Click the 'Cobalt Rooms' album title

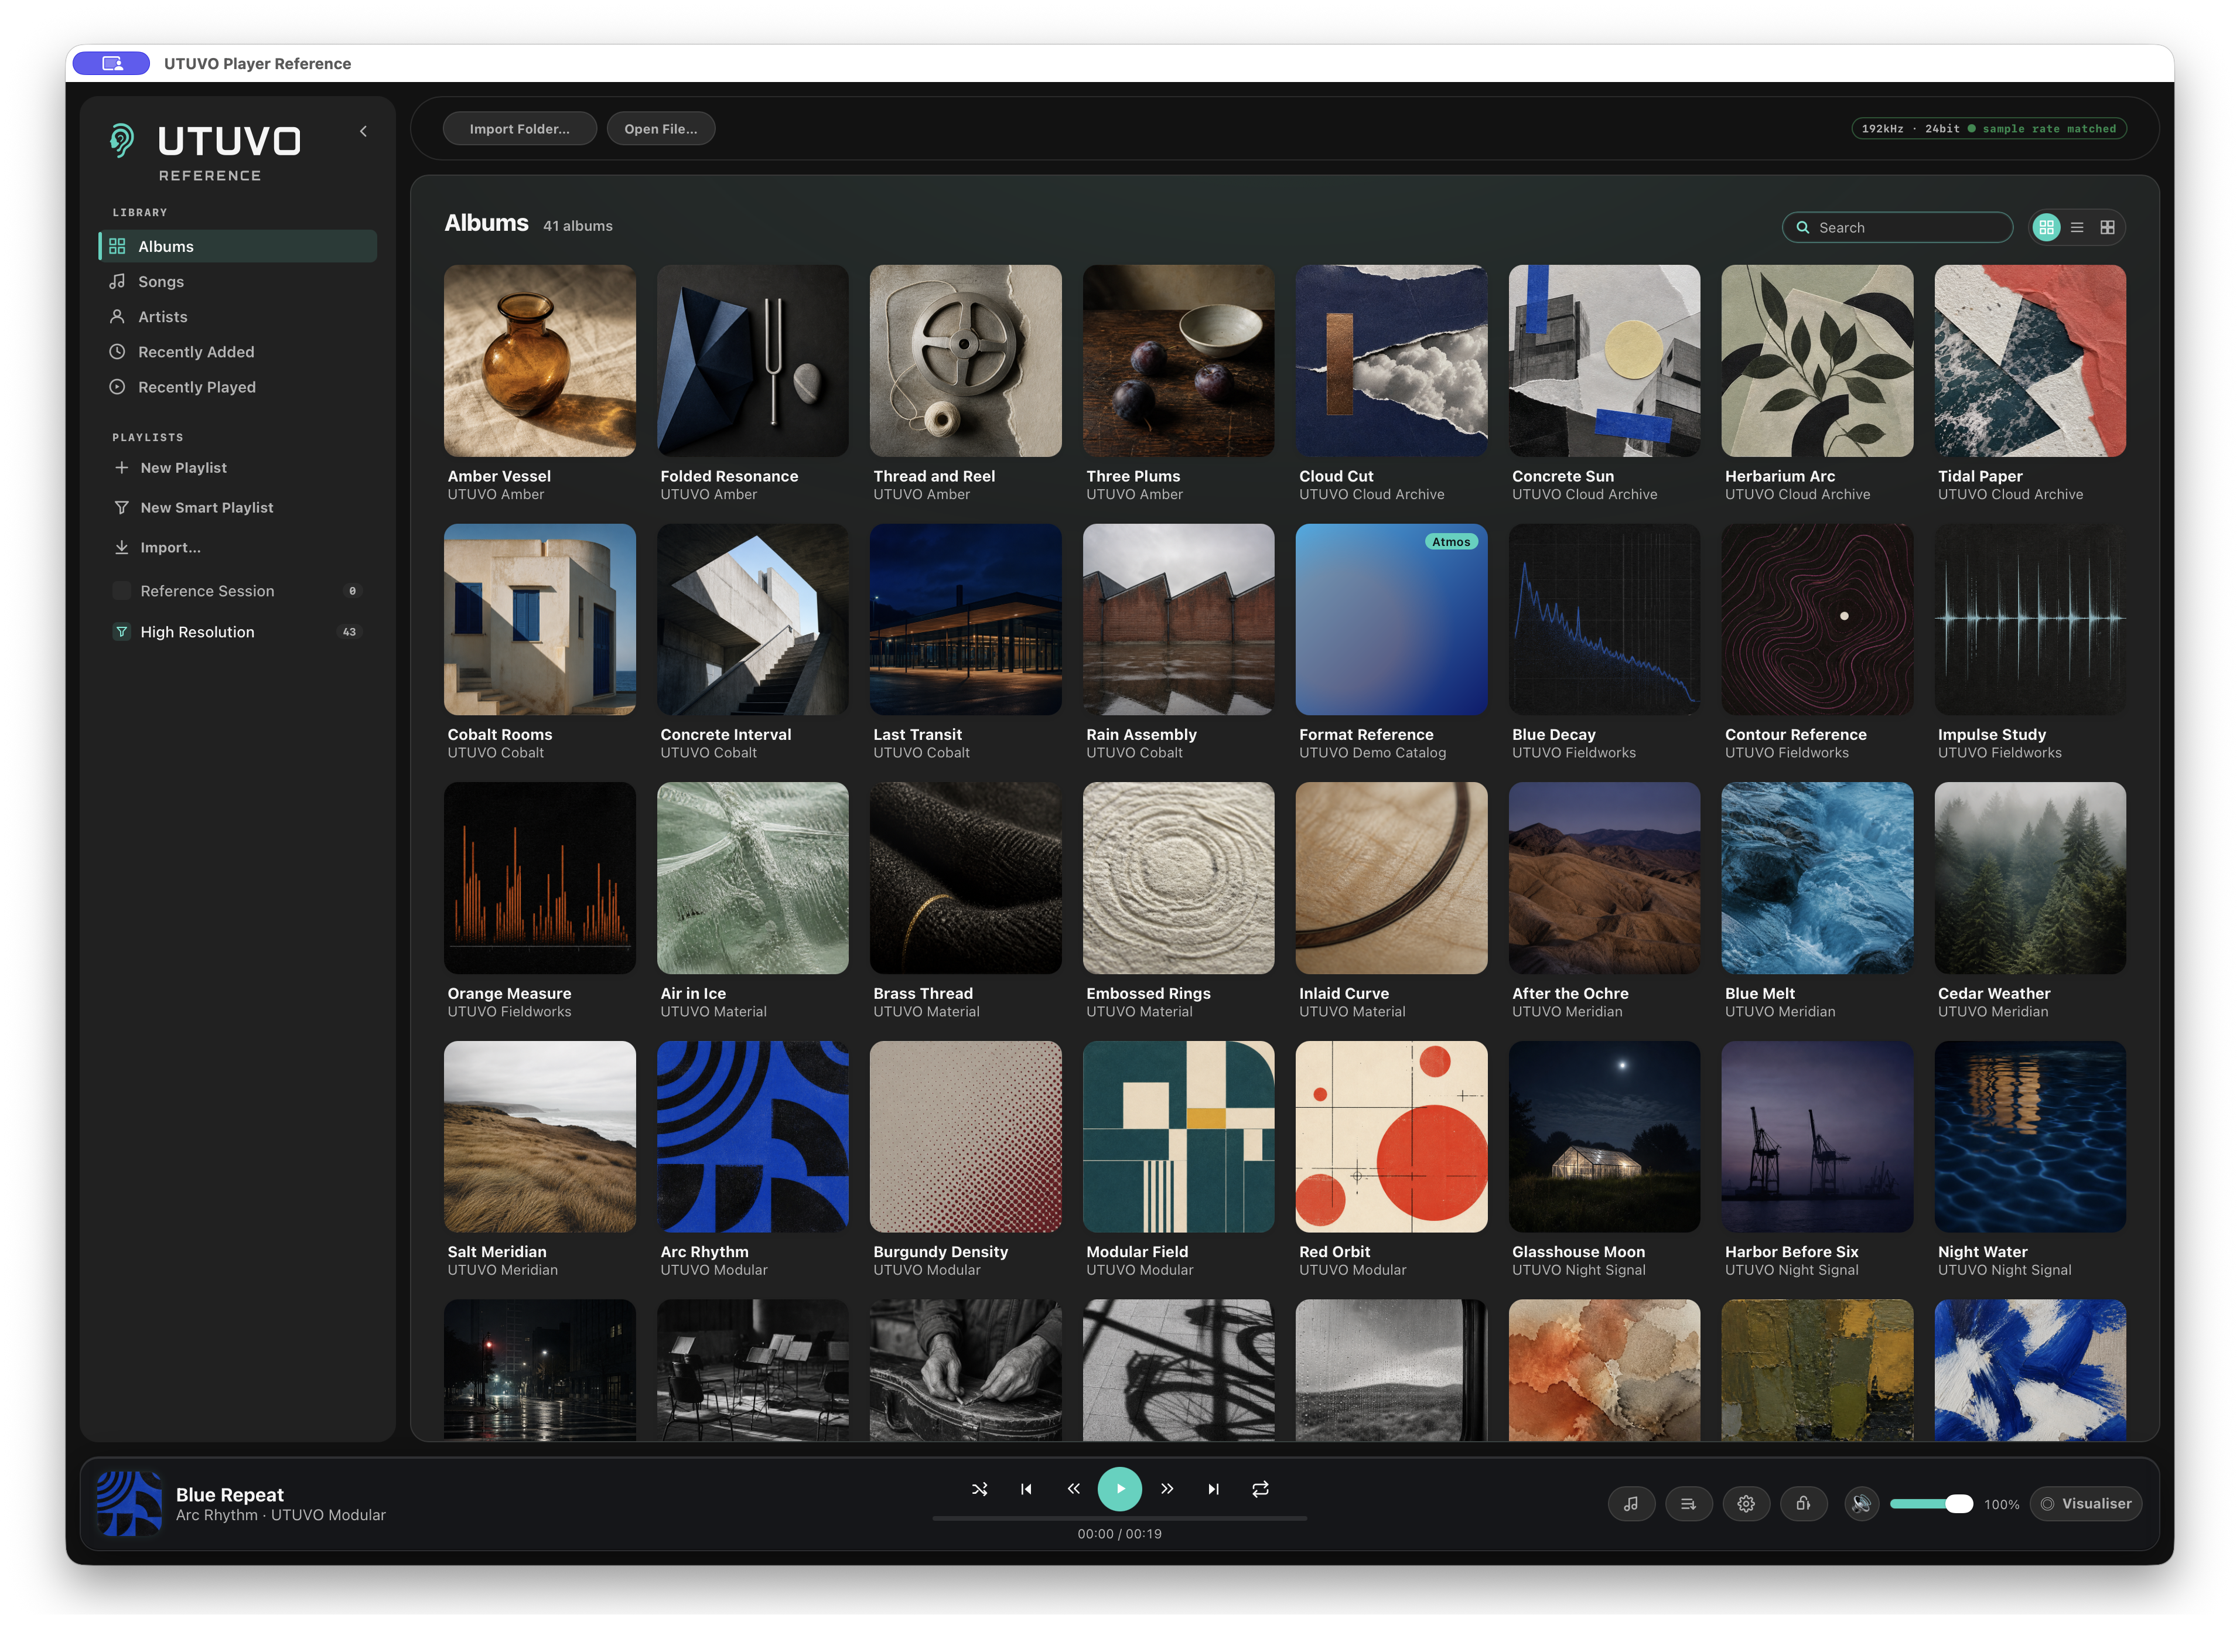point(499,735)
